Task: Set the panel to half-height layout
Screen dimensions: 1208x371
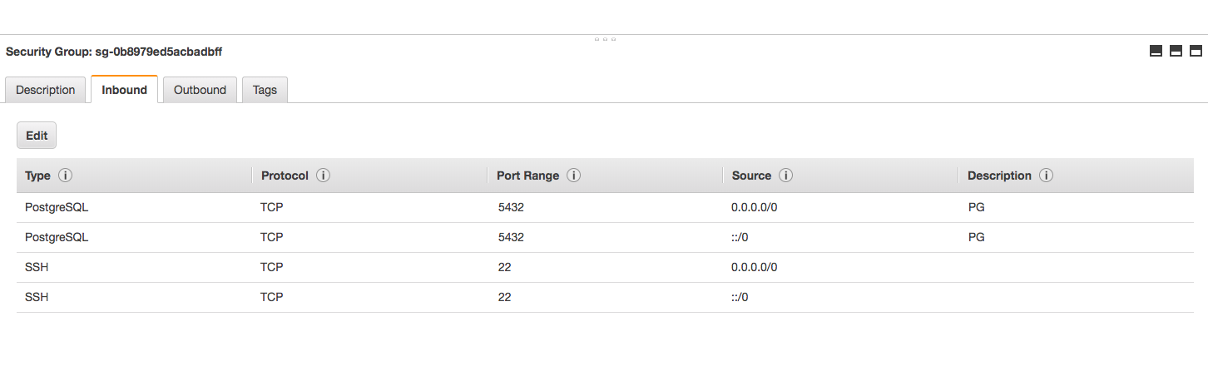Action: click(1176, 51)
